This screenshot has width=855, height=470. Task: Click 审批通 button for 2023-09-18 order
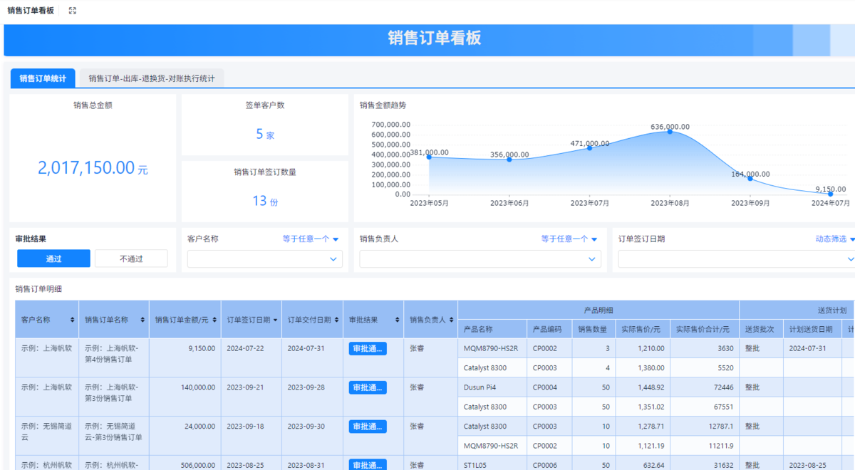point(368,427)
